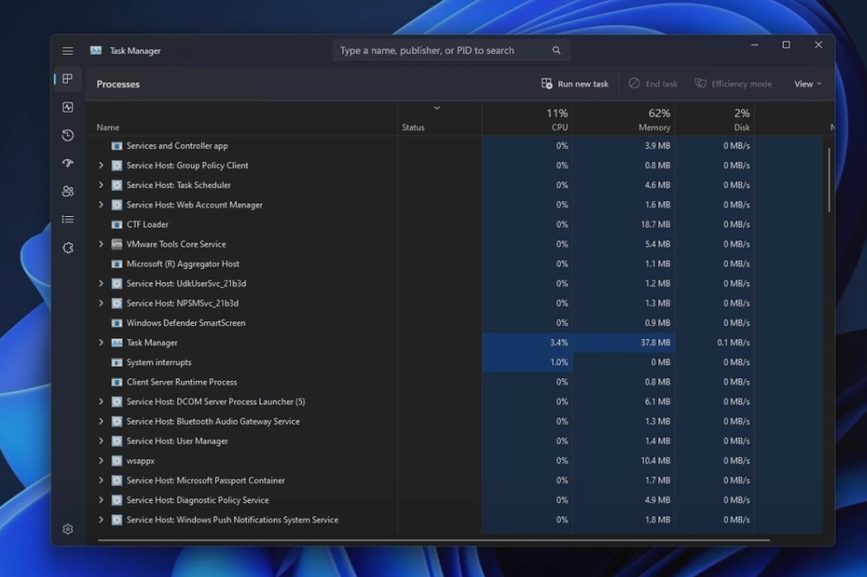The width and height of the screenshot is (867, 577).
Task: Toggle the navigation sidebar with the hamburger menu
Action: [x=68, y=50]
